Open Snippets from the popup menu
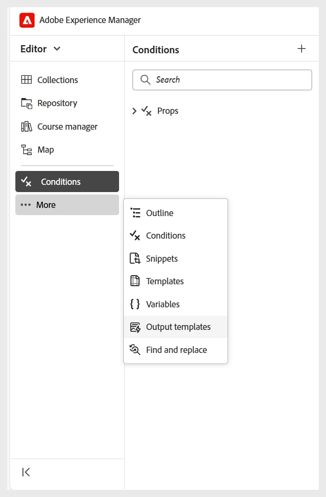The image size is (326, 497). (x=161, y=259)
